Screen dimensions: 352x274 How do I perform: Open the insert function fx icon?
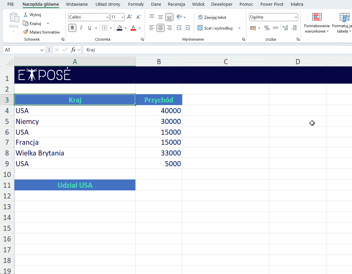click(x=73, y=50)
